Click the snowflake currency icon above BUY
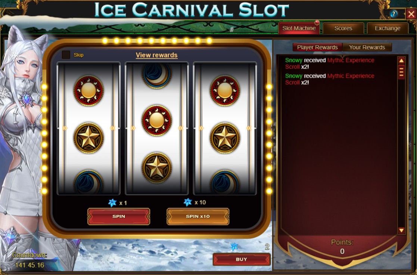 pos(234,247)
